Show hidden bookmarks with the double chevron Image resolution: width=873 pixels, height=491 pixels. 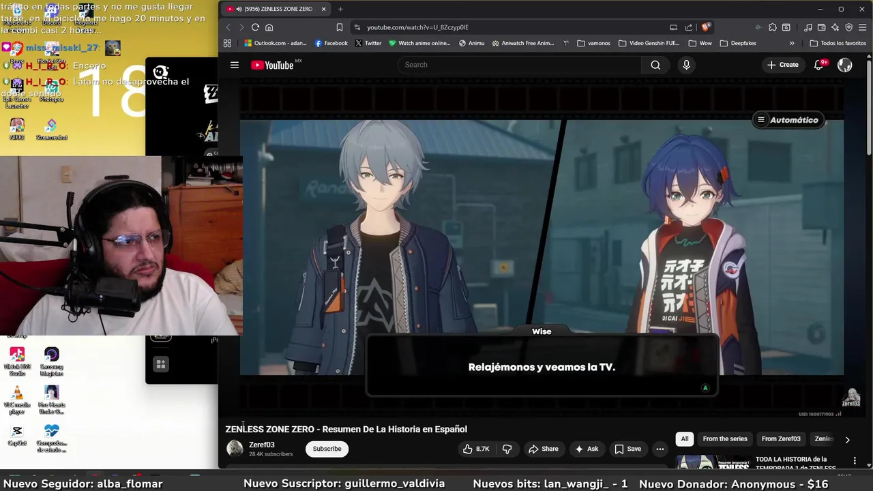[x=792, y=43]
